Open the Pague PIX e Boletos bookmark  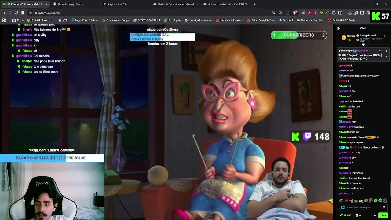[85, 20]
